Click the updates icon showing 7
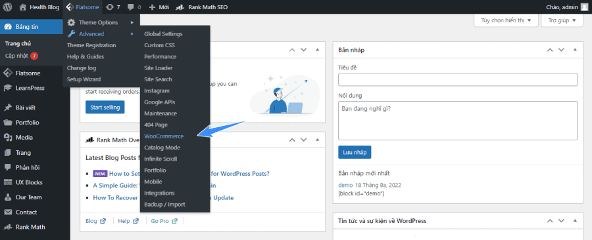This screenshot has width=592, height=240. point(113,7)
